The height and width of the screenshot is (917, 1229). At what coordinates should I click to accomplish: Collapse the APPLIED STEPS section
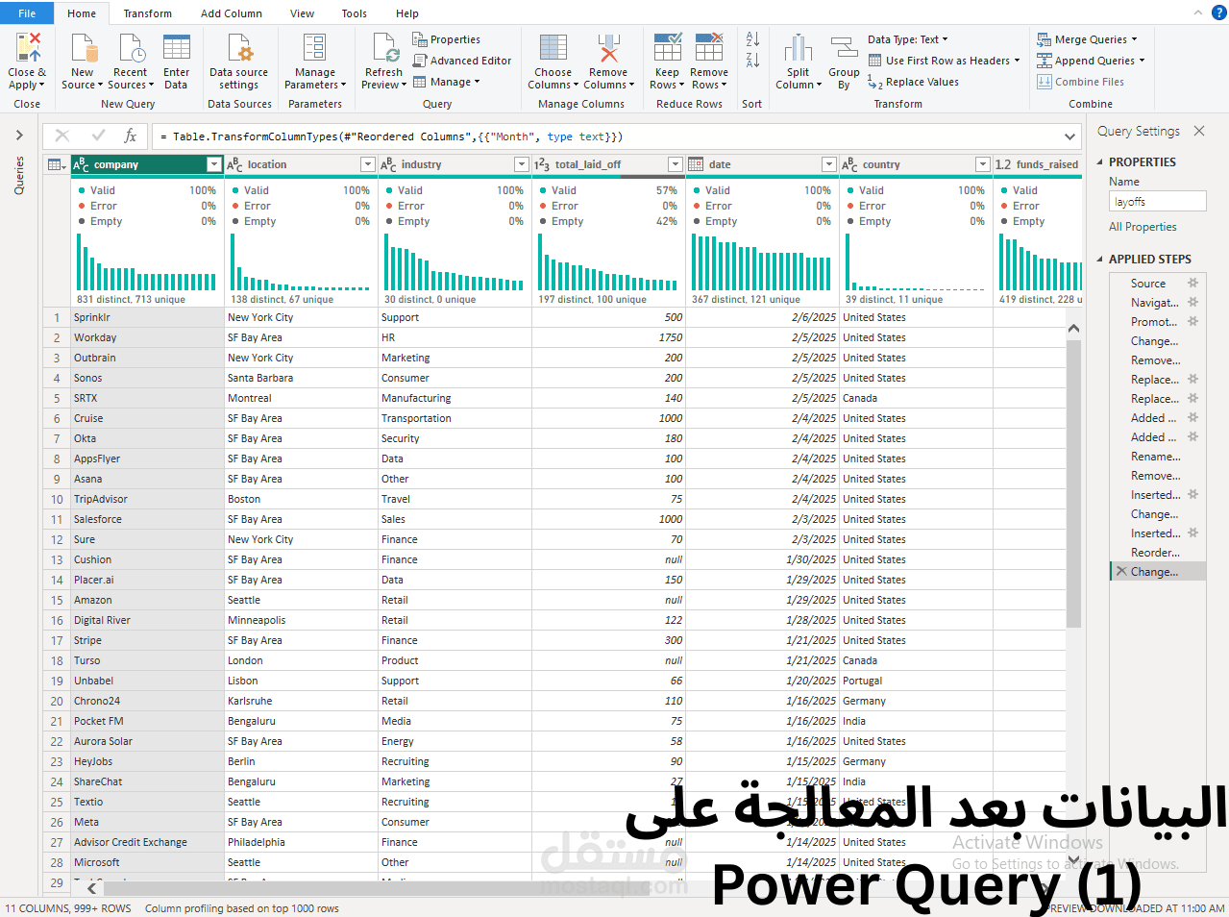pyautogui.click(x=1100, y=260)
